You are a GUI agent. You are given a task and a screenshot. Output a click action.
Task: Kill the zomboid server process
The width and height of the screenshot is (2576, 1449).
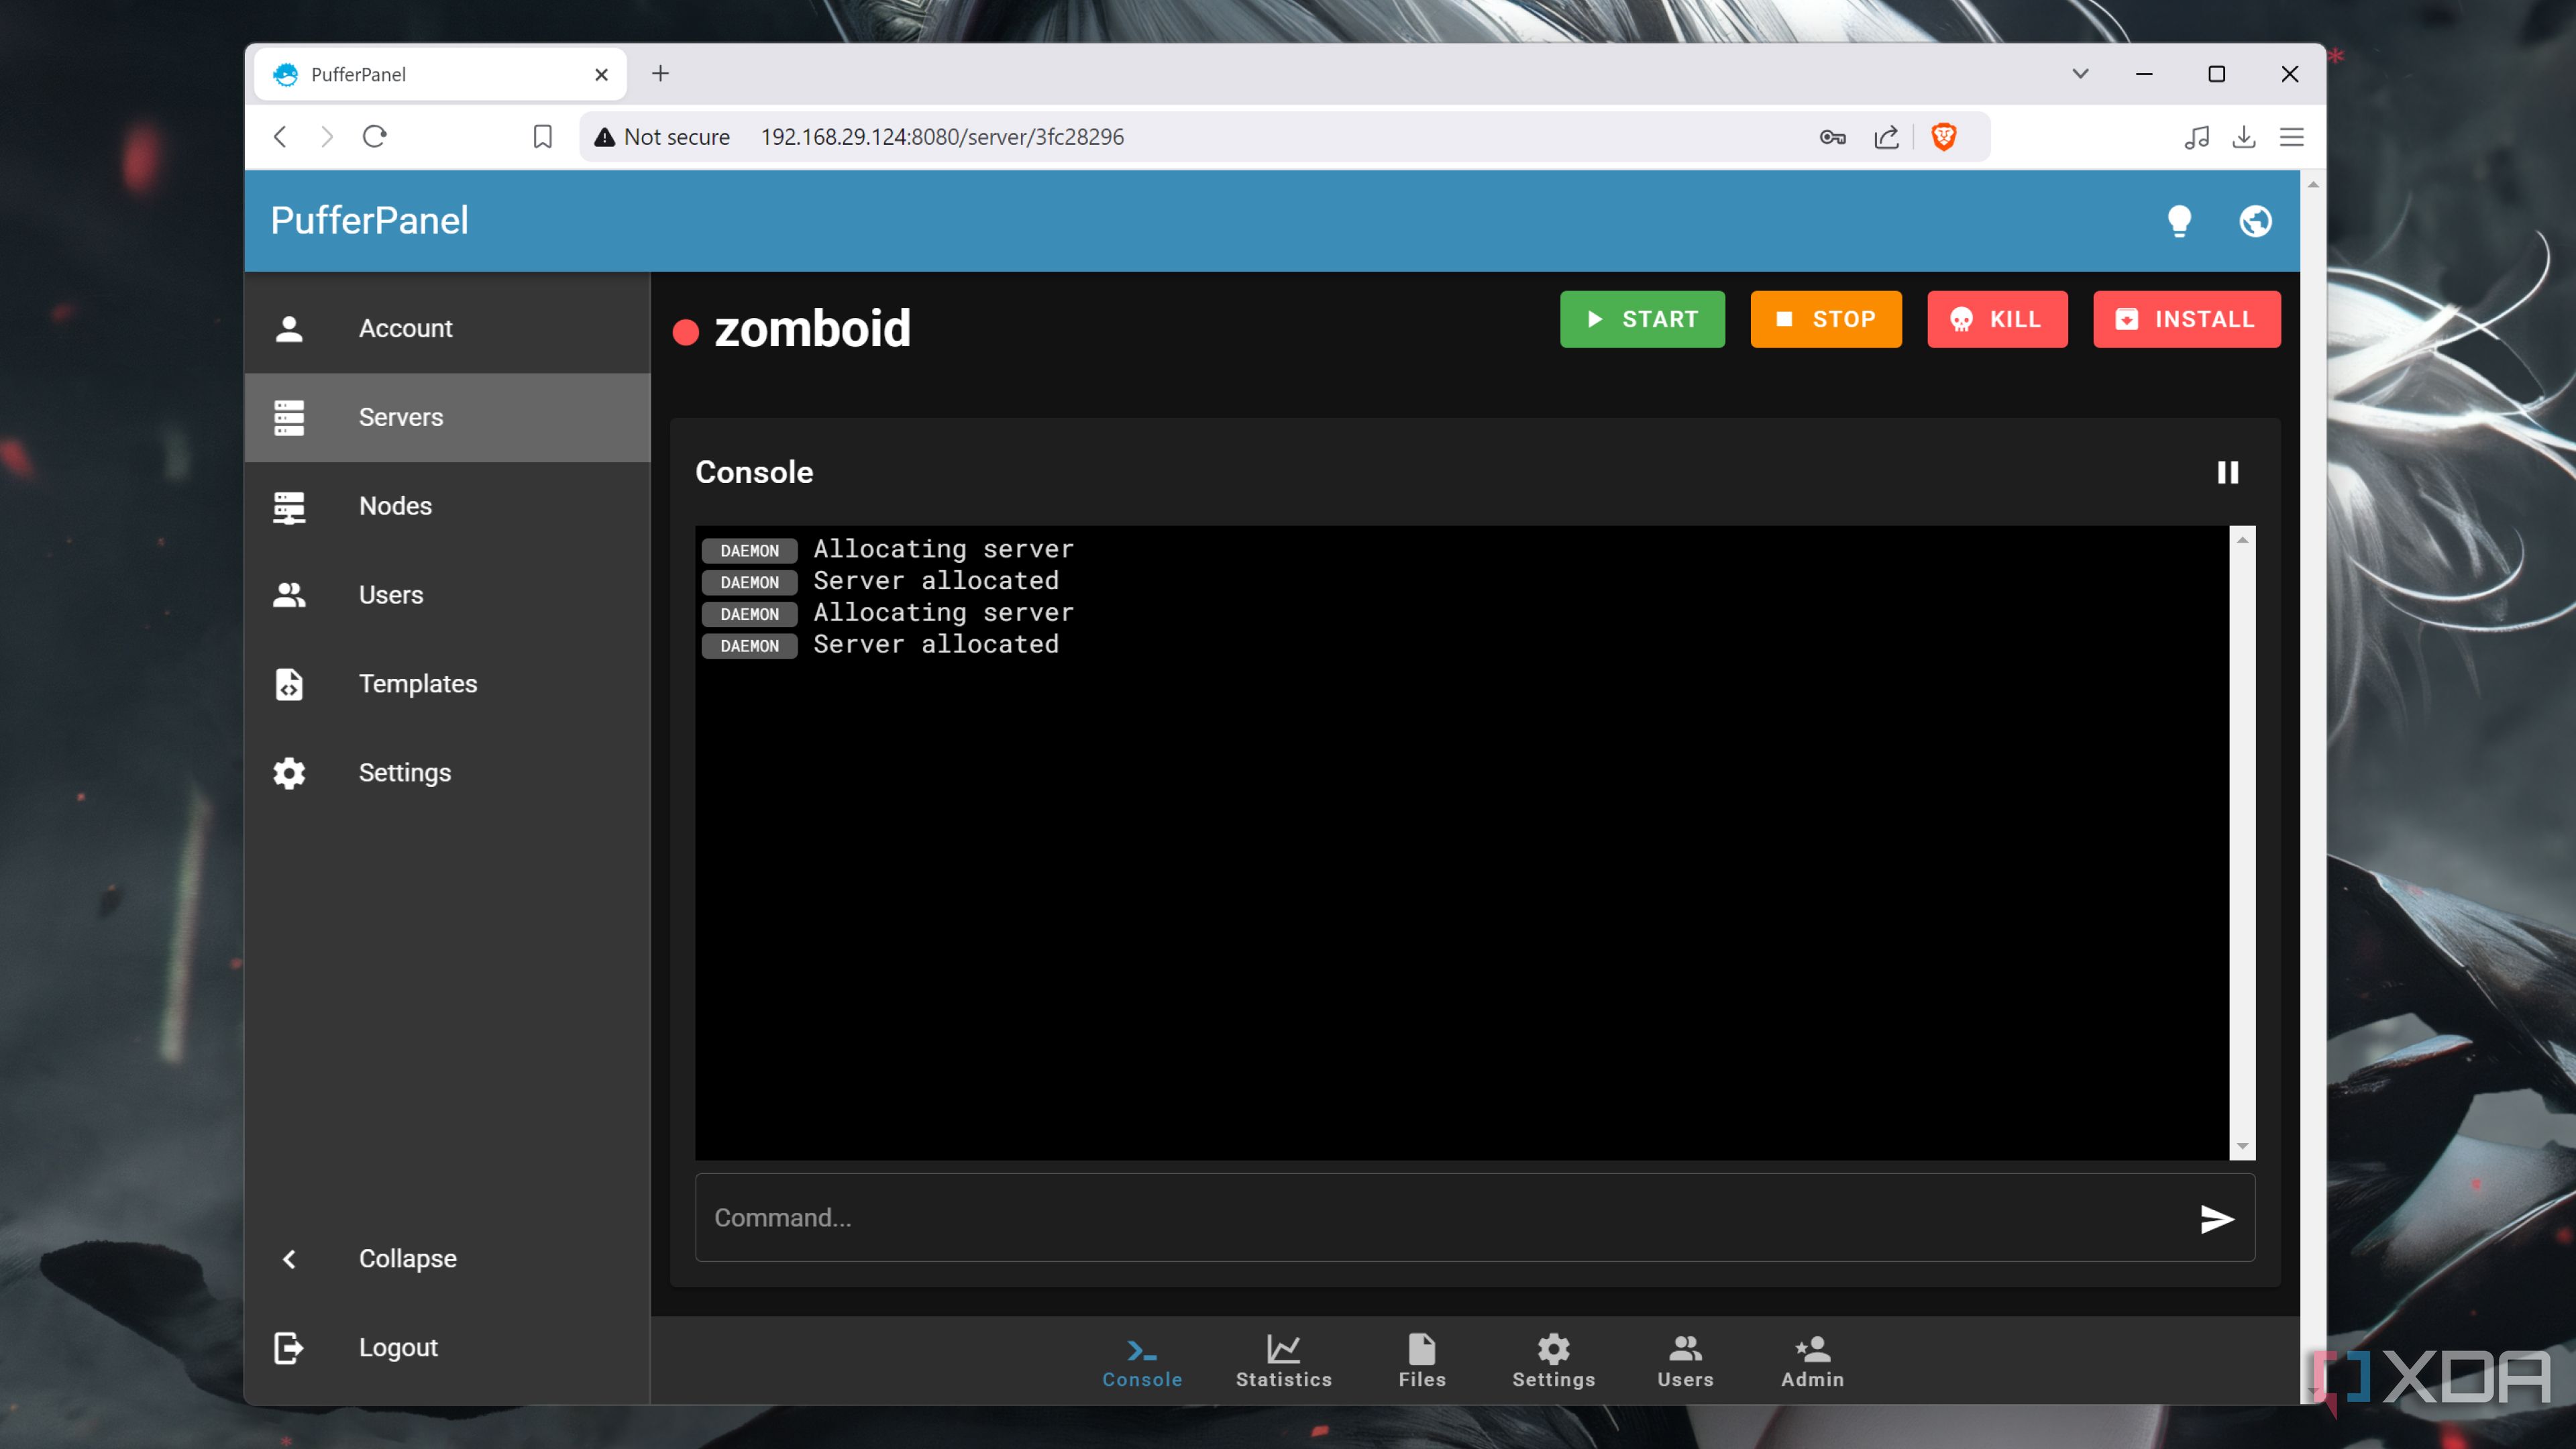point(1996,319)
